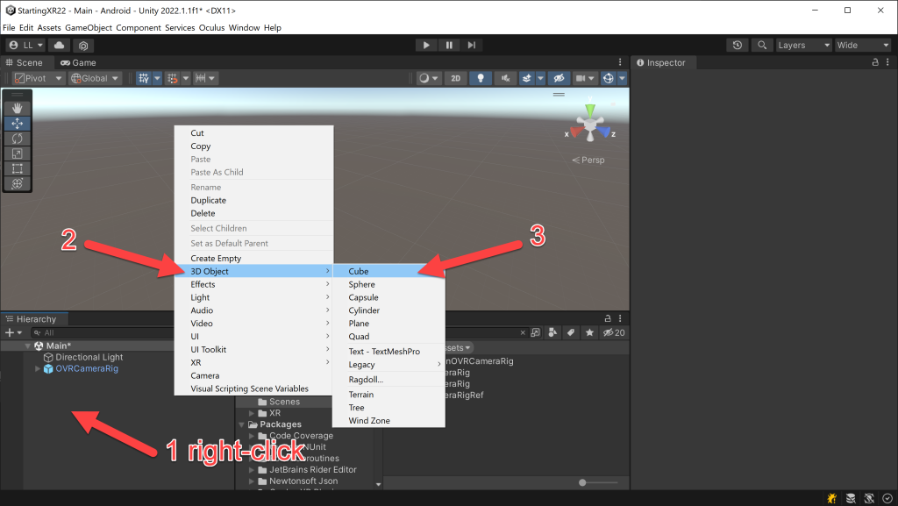This screenshot has width=898, height=506.
Task: Choose Create Empty in the context menu
Action: coord(253,258)
